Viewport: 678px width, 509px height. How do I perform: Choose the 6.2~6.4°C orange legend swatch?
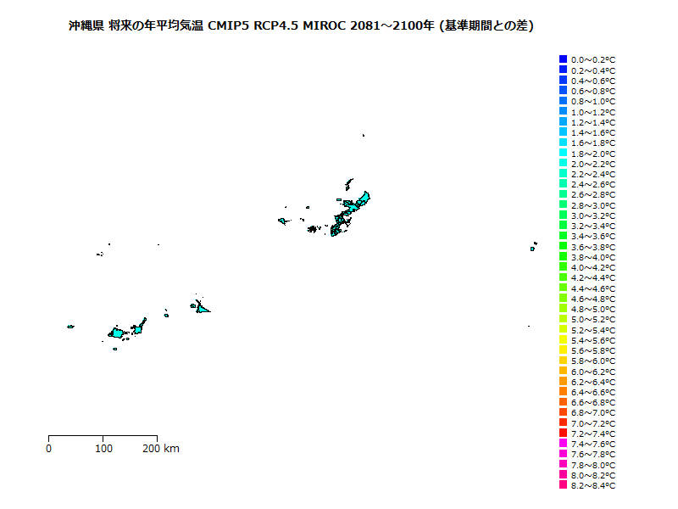pos(563,381)
